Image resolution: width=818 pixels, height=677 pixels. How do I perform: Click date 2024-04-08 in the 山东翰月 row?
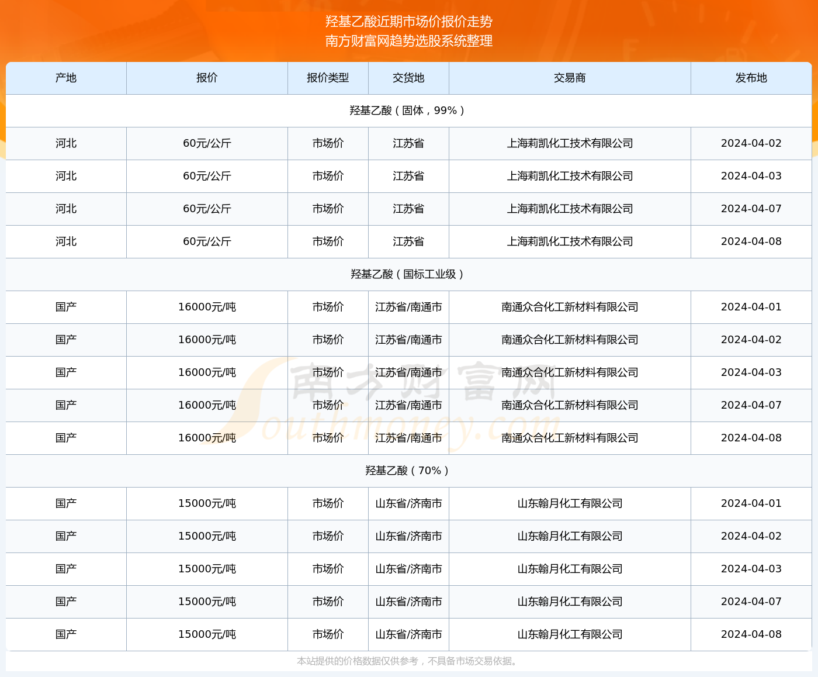click(751, 634)
